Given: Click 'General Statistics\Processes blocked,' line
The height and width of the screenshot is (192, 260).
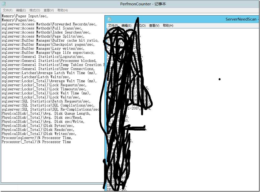Looking at the screenshot, I should point(49,61).
